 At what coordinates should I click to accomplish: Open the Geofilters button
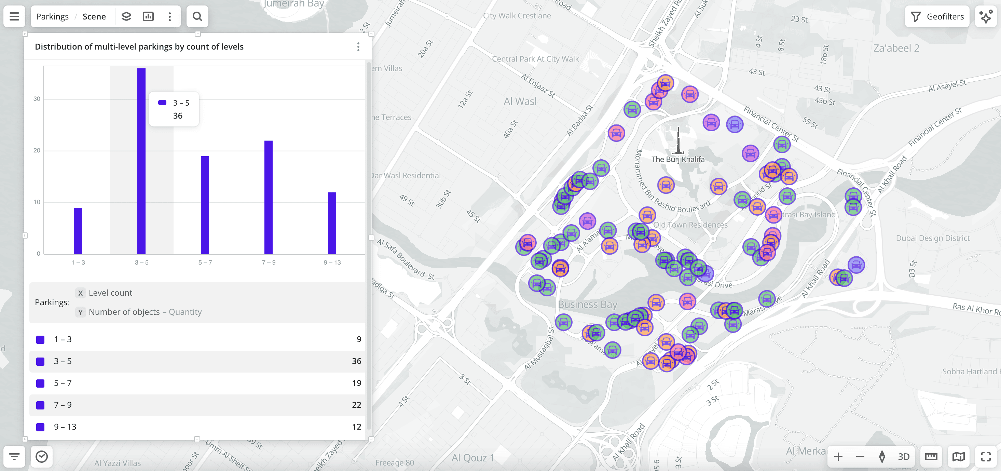tap(937, 16)
